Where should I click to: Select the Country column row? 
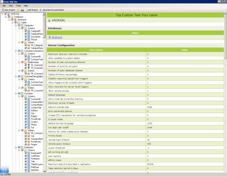34,122
